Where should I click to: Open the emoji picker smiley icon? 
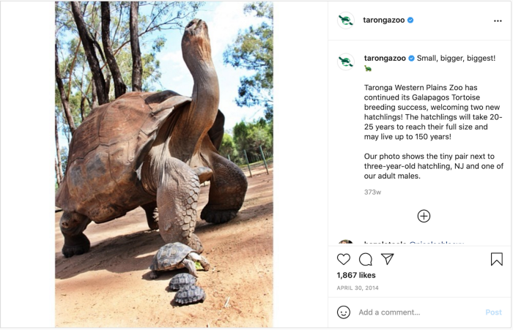pyautogui.click(x=344, y=312)
